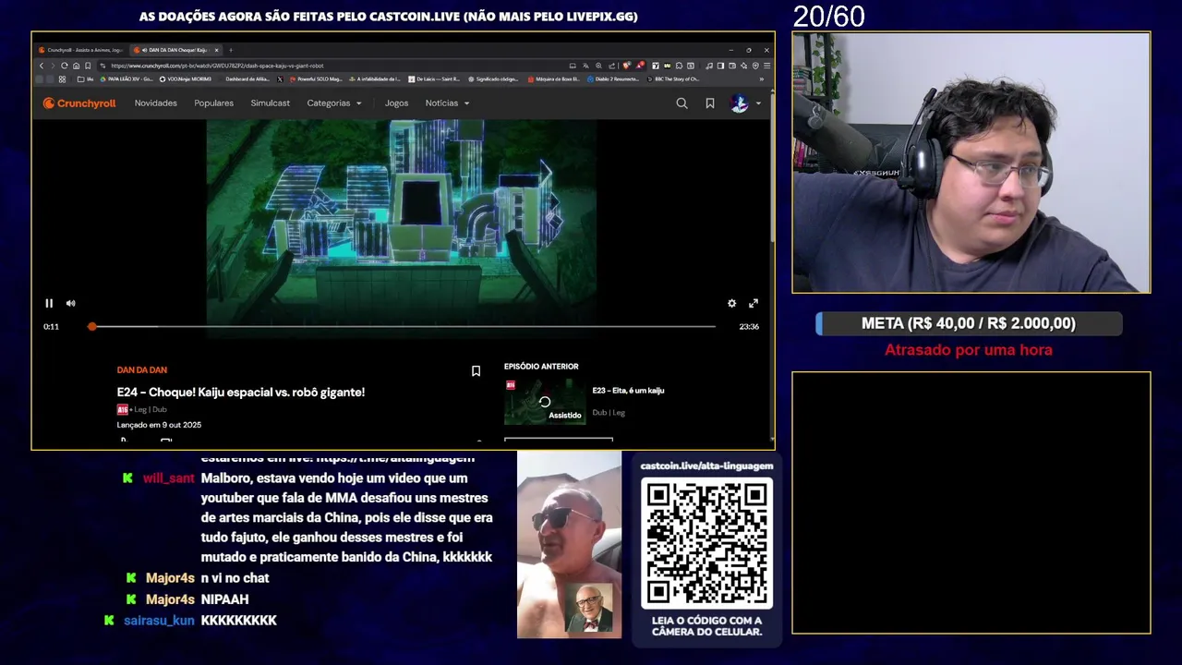The image size is (1182, 665).
Task: Open the Brave Shields lion icon
Action: point(627,66)
